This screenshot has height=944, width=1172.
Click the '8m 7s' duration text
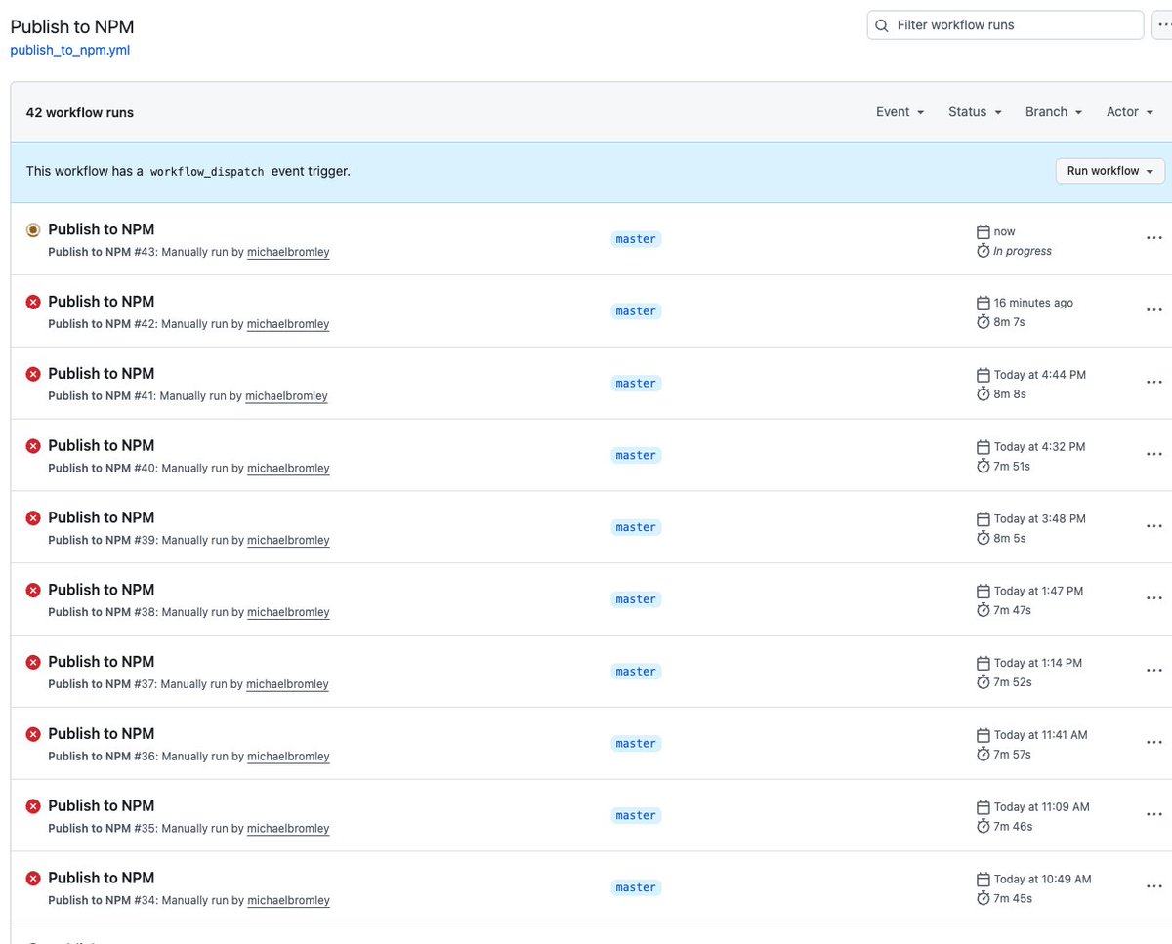click(1009, 322)
